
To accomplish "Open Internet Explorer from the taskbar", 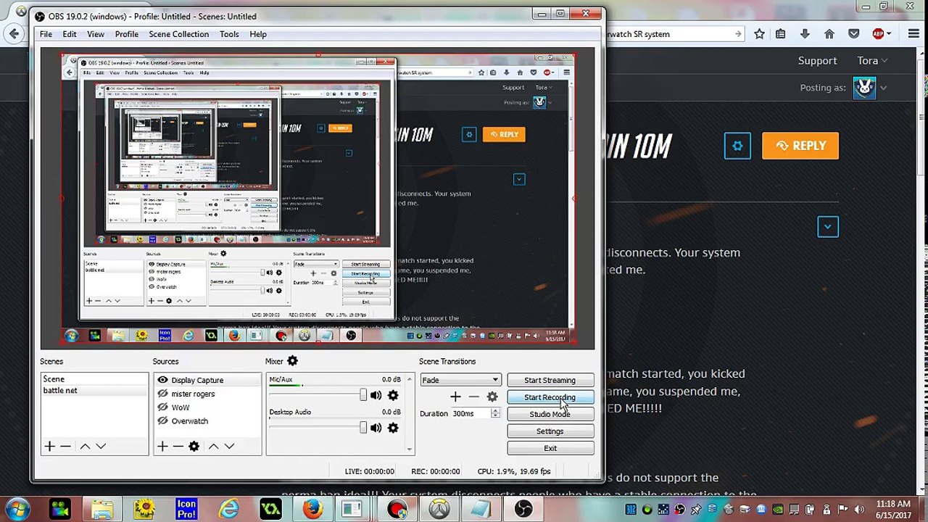I will [229, 509].
